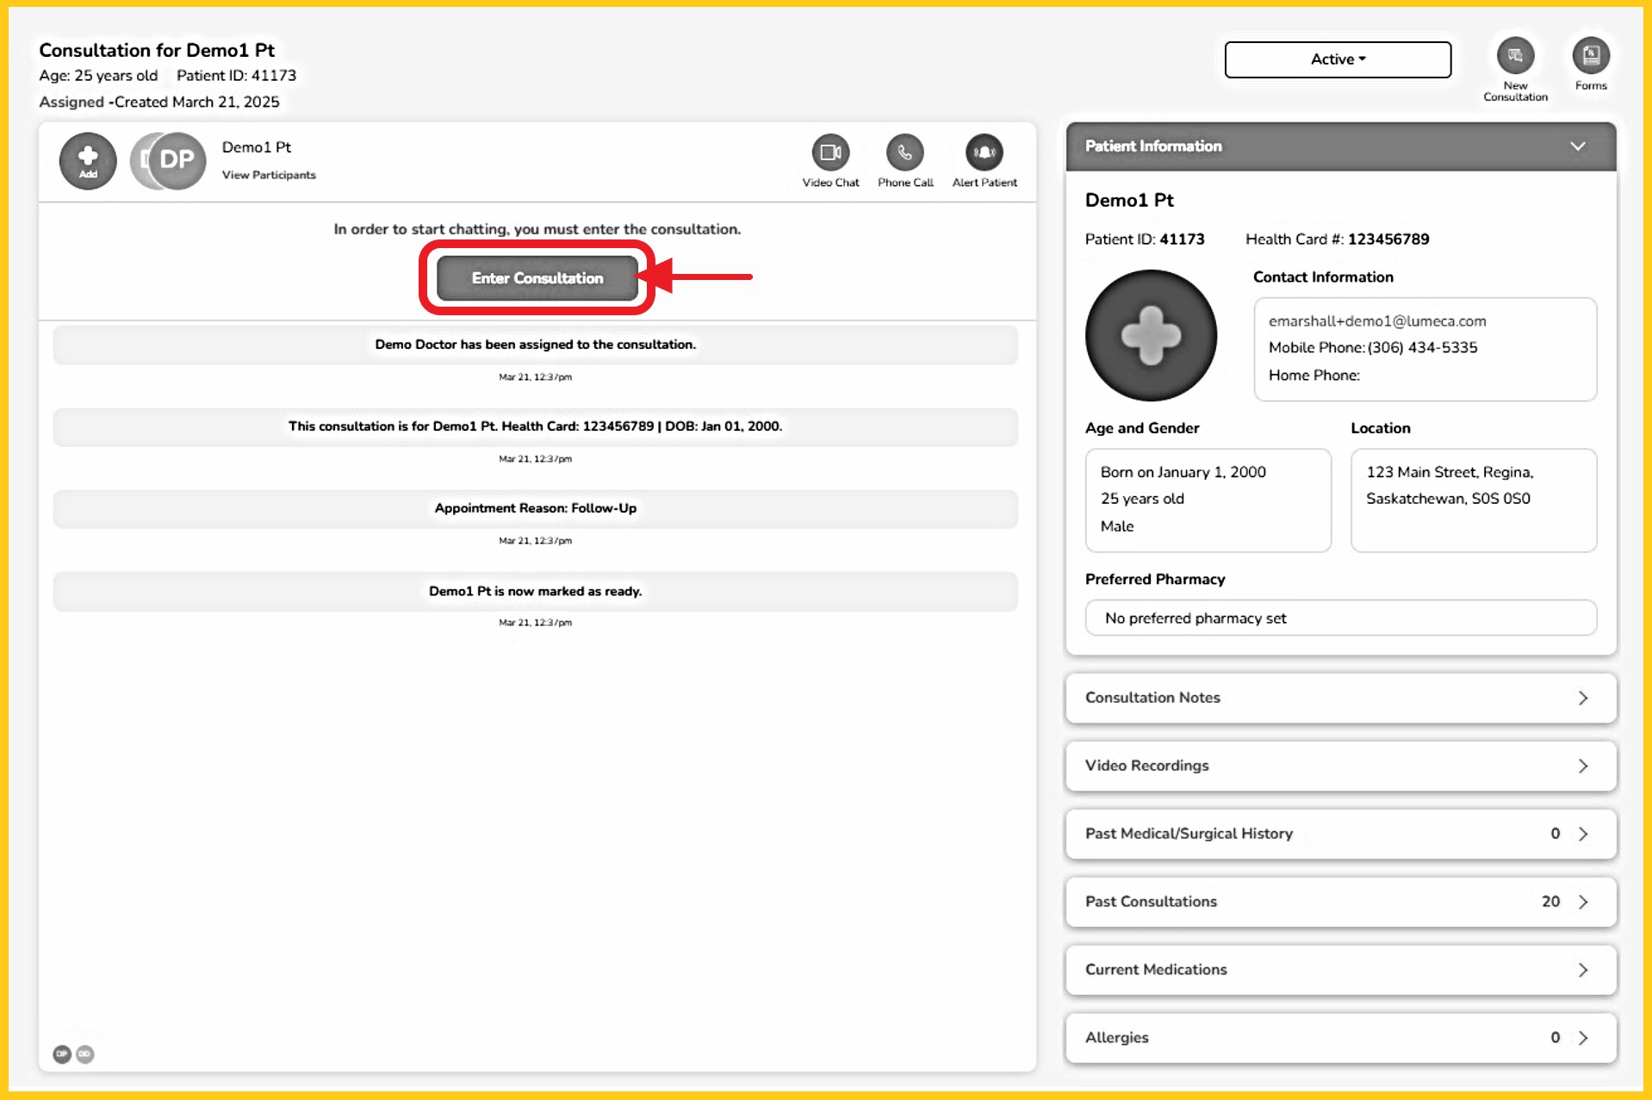Click the Preferred Pharmacy field

1340,618
